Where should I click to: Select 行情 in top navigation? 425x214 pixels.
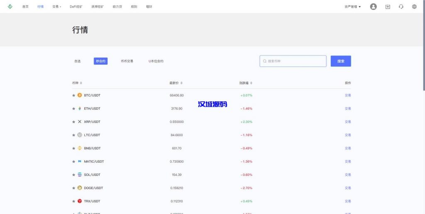pos(40,7)
